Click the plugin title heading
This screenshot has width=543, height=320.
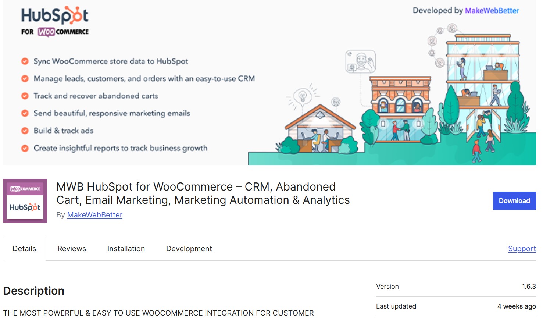click(x=203, y=193)
